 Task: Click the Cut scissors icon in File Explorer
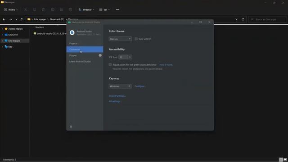click(26, 9)
